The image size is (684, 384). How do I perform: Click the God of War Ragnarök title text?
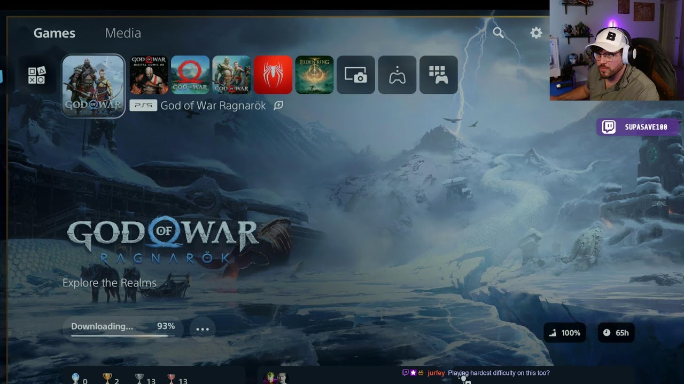213,106
